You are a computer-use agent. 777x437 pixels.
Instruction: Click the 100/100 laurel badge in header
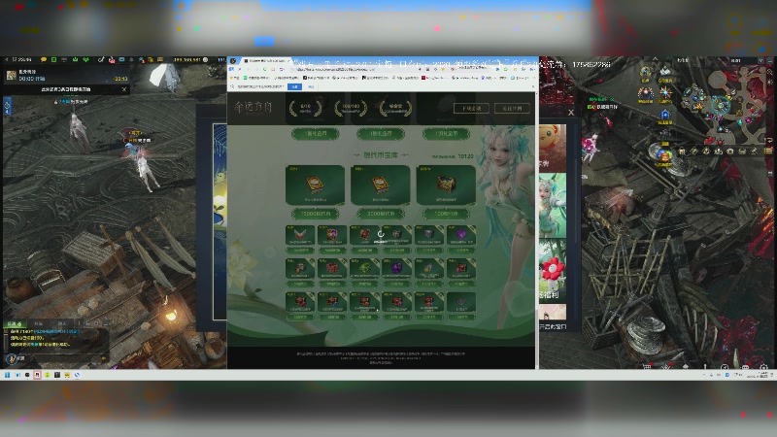coord(351,108)
